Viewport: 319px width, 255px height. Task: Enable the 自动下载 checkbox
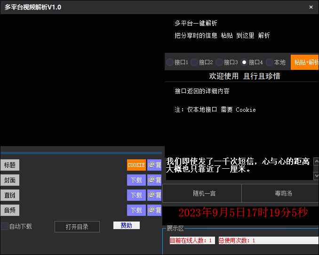click(5, 226)
